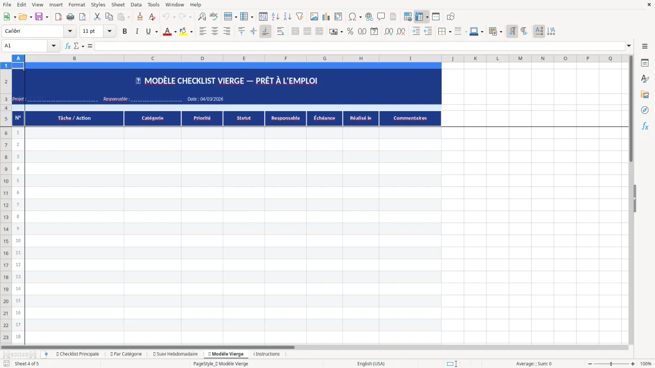This screenshot has height=368, width=655.
Task: Click column header B
Action: 74,58
